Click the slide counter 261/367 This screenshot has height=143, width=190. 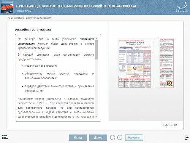pyautogui.click(x=170, y=125)
